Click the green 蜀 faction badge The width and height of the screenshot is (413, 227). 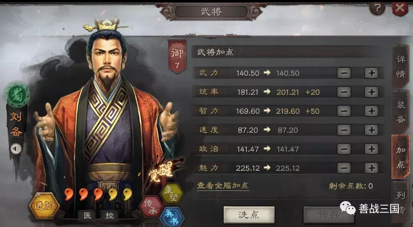[x=17, y=95]
